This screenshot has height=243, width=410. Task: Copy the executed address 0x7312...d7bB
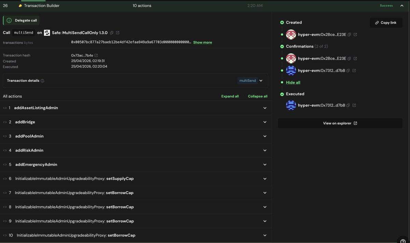point(348,105)
